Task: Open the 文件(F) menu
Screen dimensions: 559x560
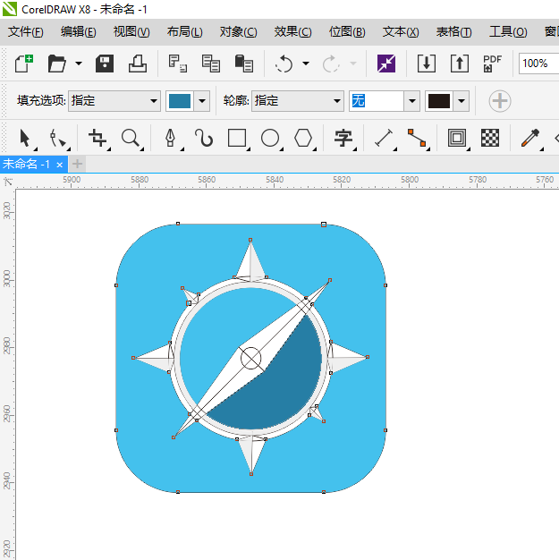Action: [x=26, y=32]
